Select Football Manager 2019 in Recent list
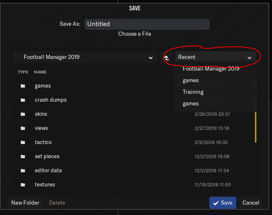The image size is (272, 215). (x=211, y=69)
